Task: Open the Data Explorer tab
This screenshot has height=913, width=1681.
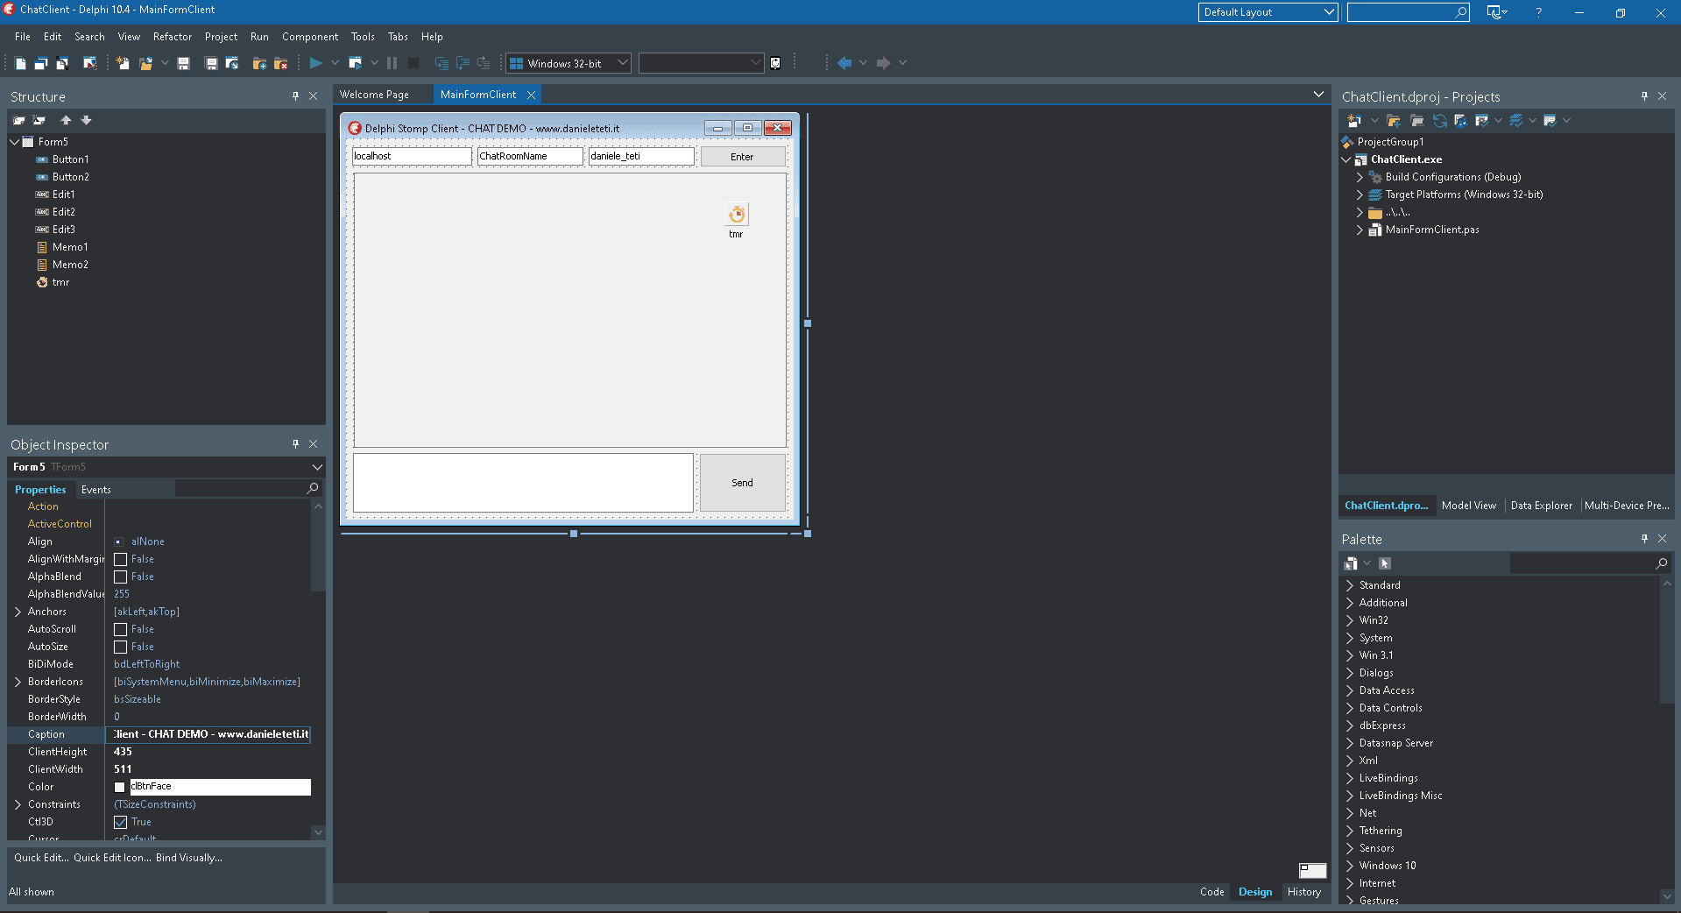Action: [1542, 506]
